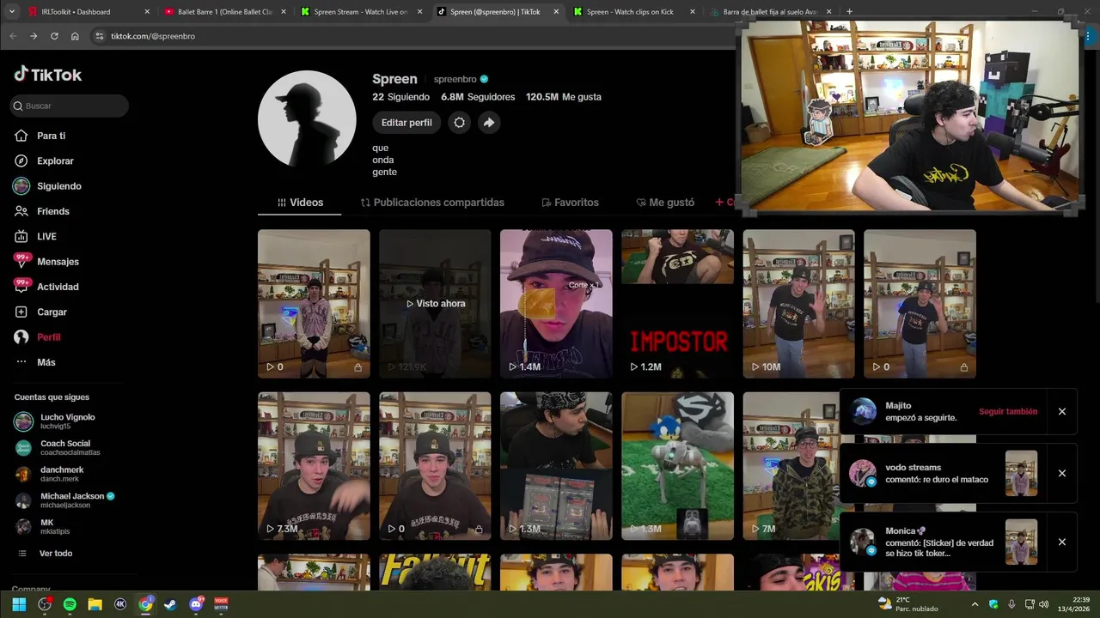1100x618 pixels.
Task: Open the Visto ahora video
Action: pos(435,304)
